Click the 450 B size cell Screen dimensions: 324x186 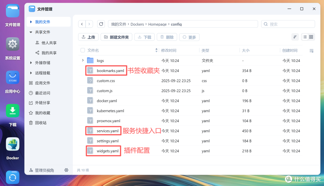pyautogui.click(x=247, y=131)
